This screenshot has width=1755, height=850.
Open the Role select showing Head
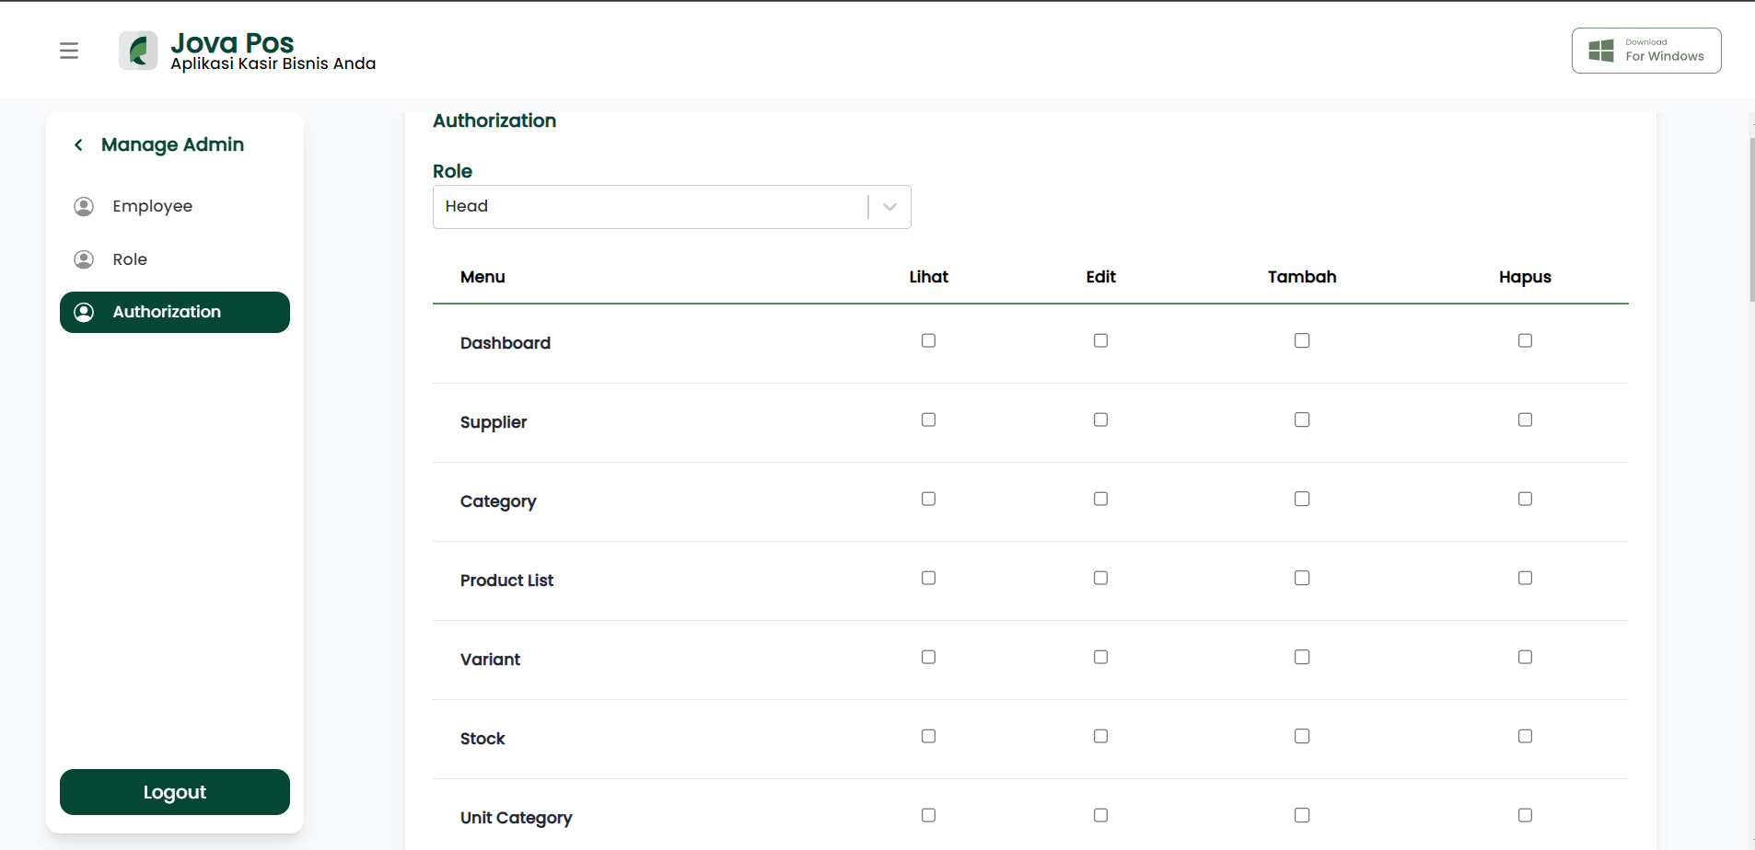tap(672, 207)
